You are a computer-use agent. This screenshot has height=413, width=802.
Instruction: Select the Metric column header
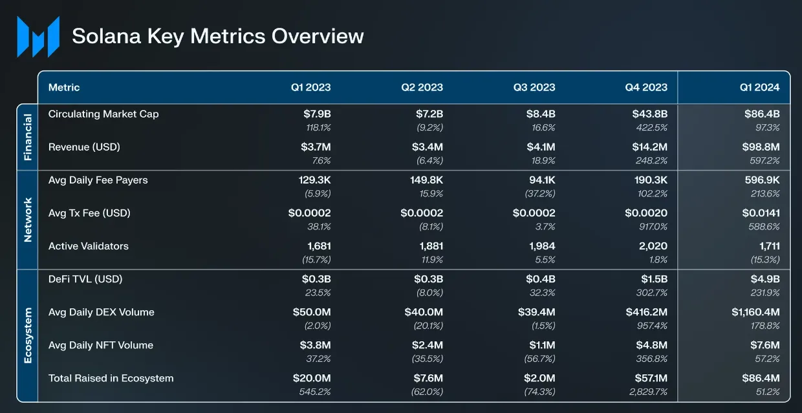(64, 87)
